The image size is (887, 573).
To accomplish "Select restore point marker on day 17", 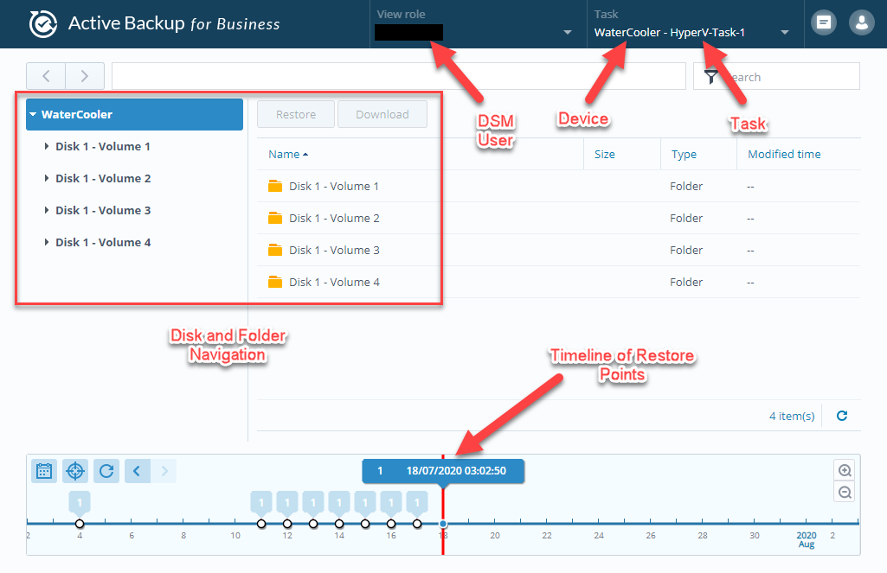I will 417,524.
